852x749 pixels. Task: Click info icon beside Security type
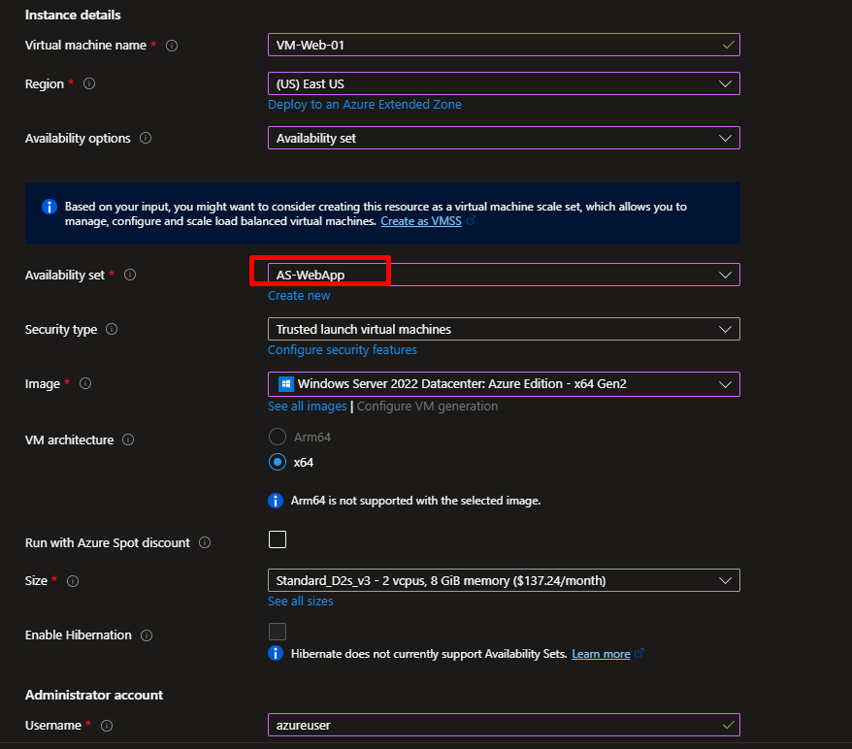tap(112, 330)
